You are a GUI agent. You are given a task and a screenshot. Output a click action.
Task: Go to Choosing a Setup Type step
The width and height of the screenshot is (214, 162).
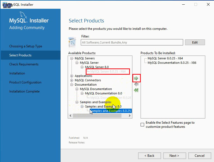coord(26,46)
